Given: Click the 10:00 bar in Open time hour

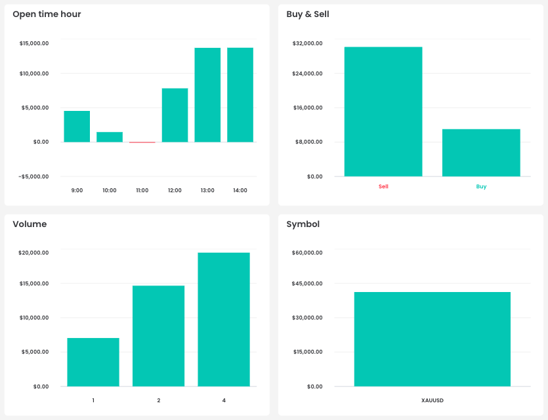Looking at the screenshot, I should [109, 136].
